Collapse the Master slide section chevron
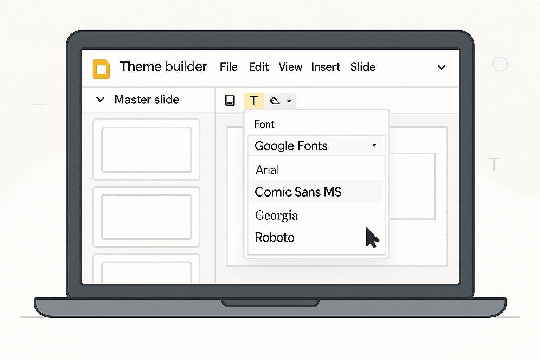Screen dimensions: 540x360 [100, 100]
